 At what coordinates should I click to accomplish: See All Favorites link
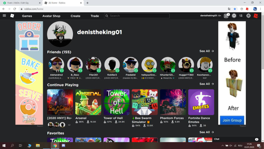[207, 132]
